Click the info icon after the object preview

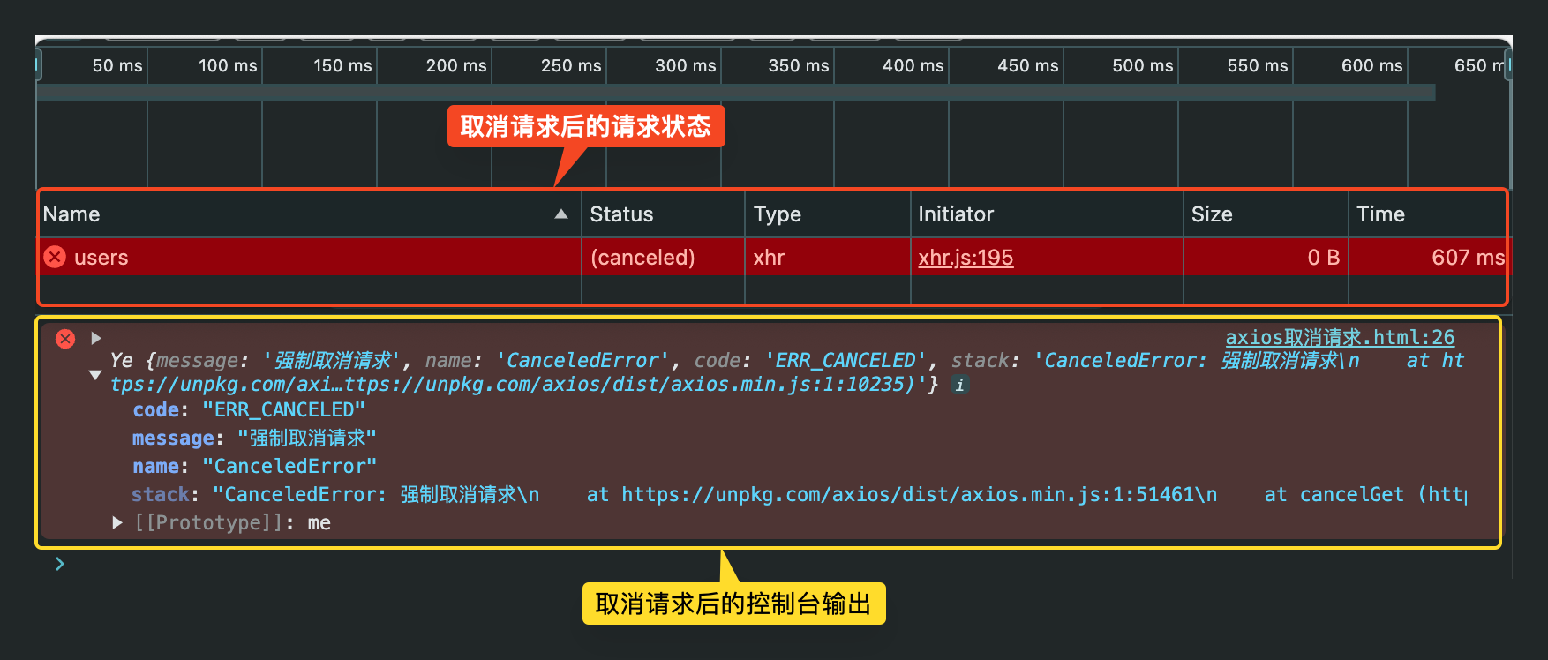click(x=960, y=385)
